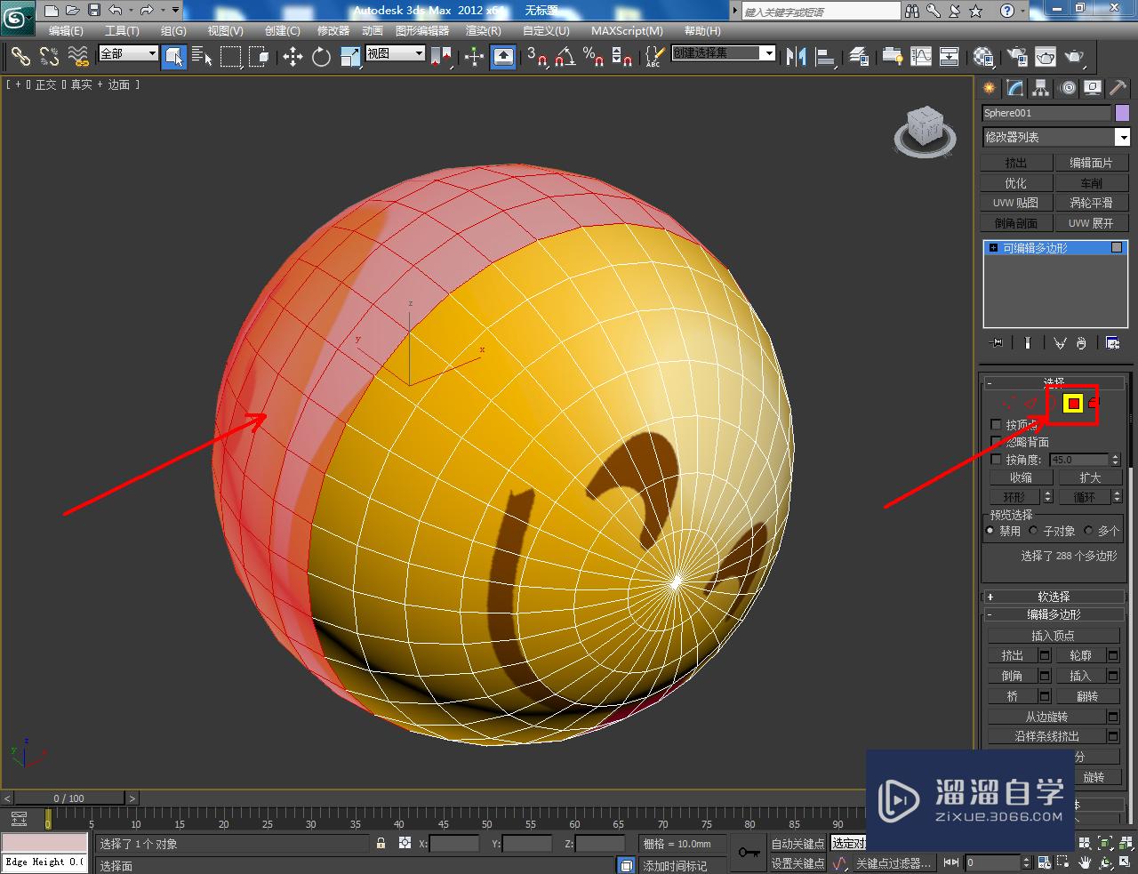Toggle the 3D Snaps button

pos(536,57)
